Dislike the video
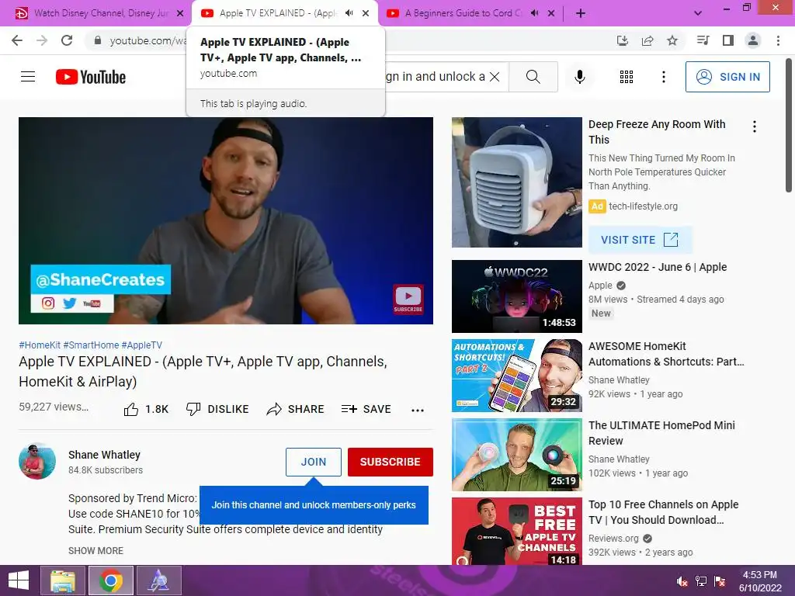 [217, 409]
